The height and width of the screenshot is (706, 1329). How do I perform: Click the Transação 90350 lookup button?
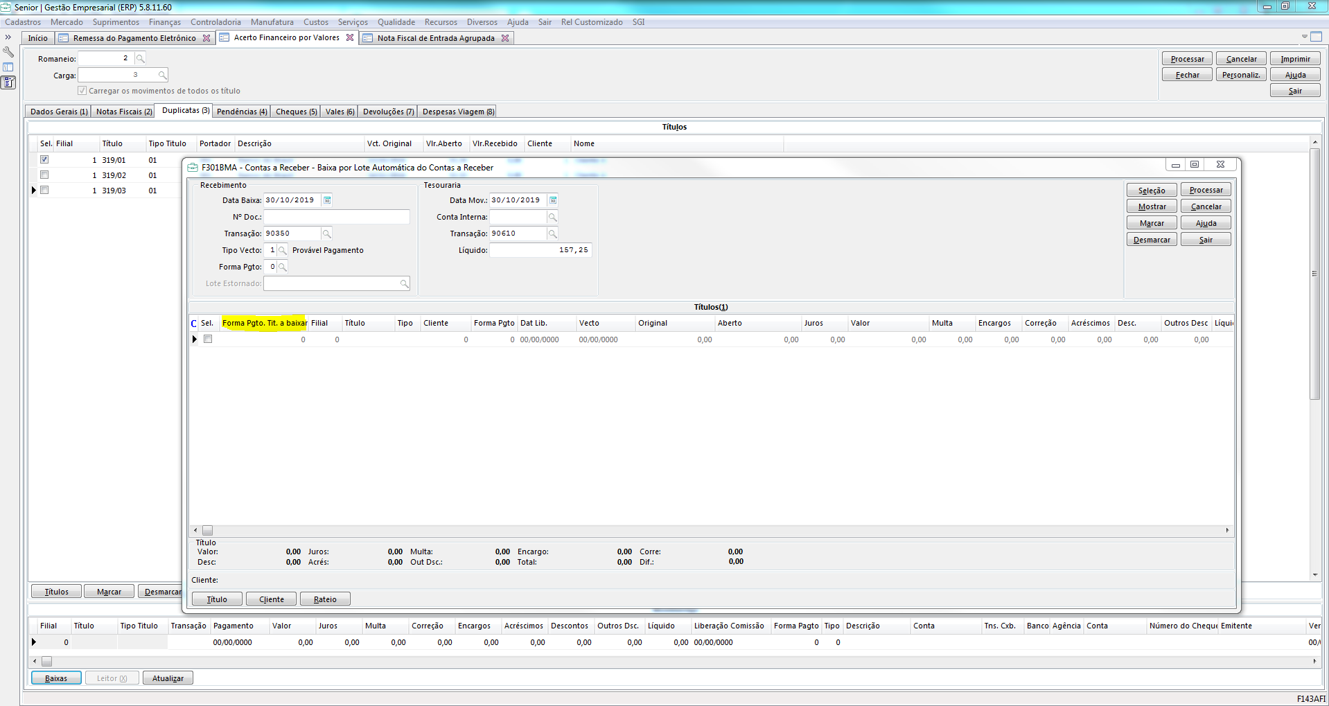(326, 233)
